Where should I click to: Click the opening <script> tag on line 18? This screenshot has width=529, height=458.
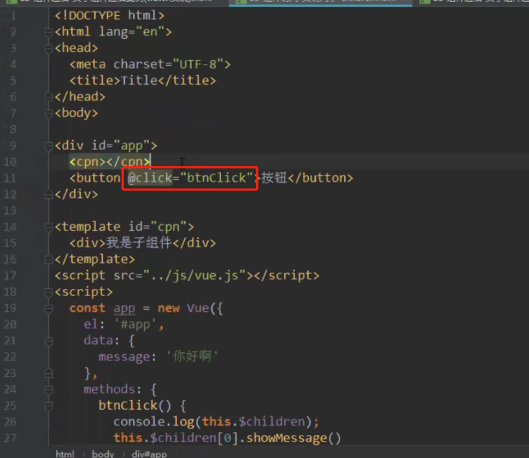pos(84,292)
